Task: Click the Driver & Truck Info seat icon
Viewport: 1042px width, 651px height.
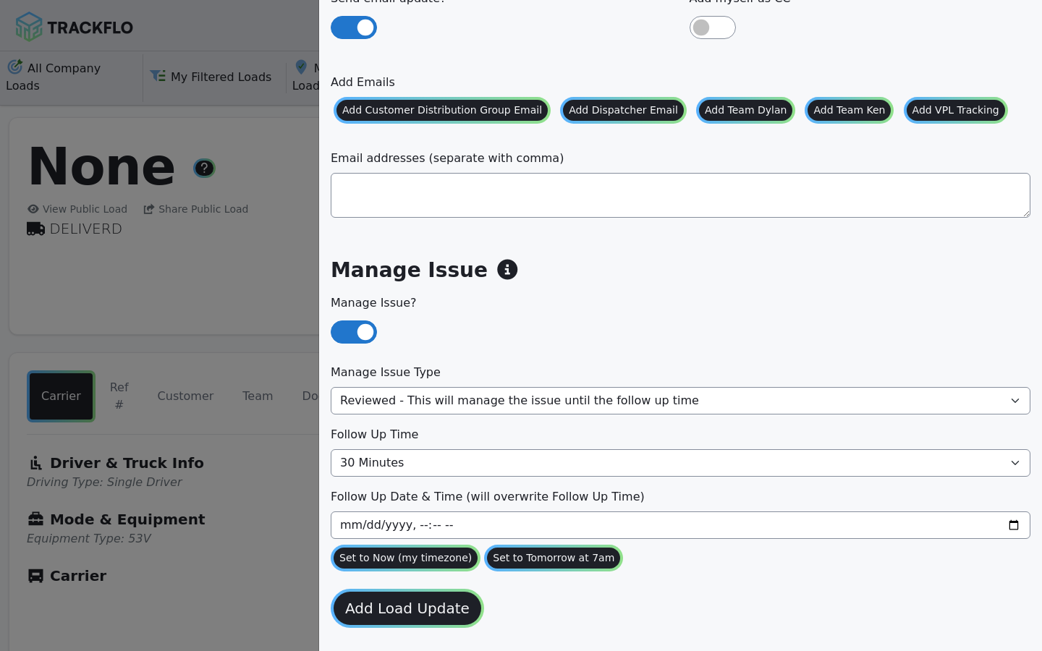Action: [x=35, y=463]
